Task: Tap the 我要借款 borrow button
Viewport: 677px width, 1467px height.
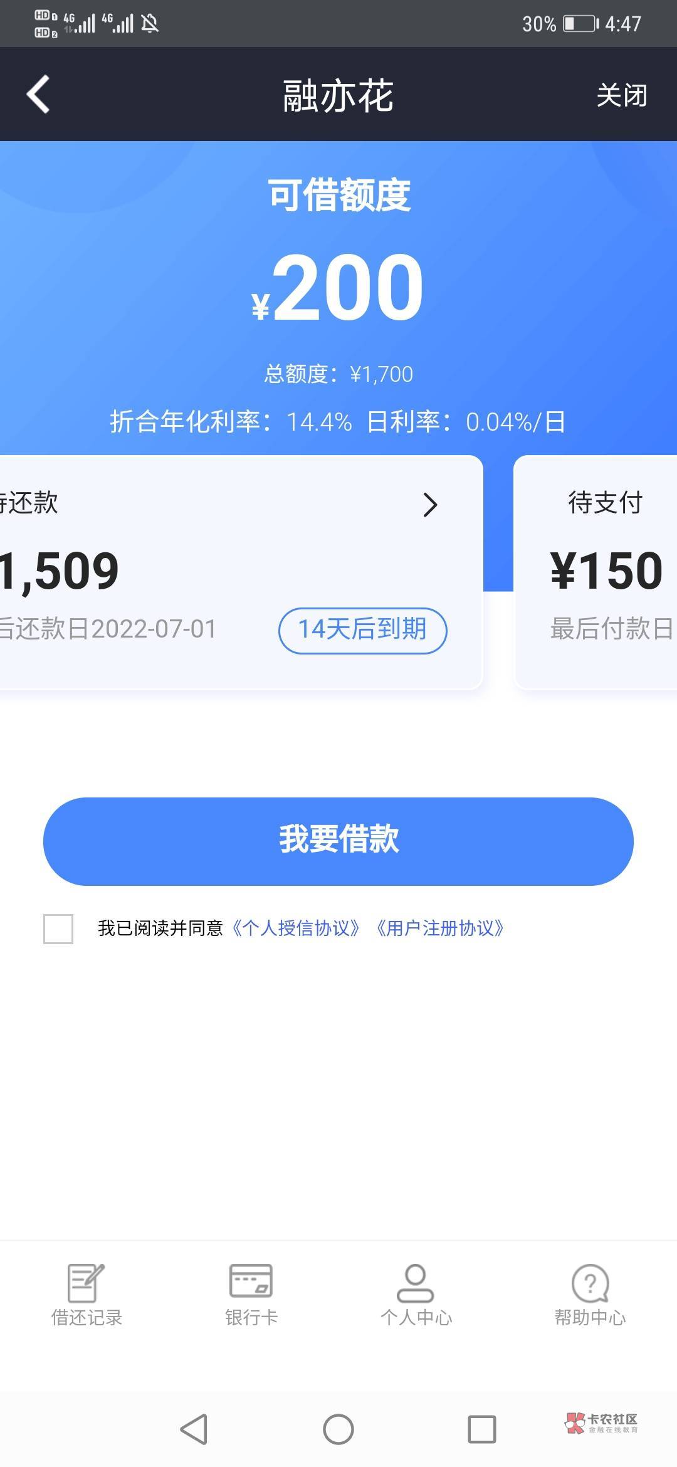Action: tap(338, 841)
